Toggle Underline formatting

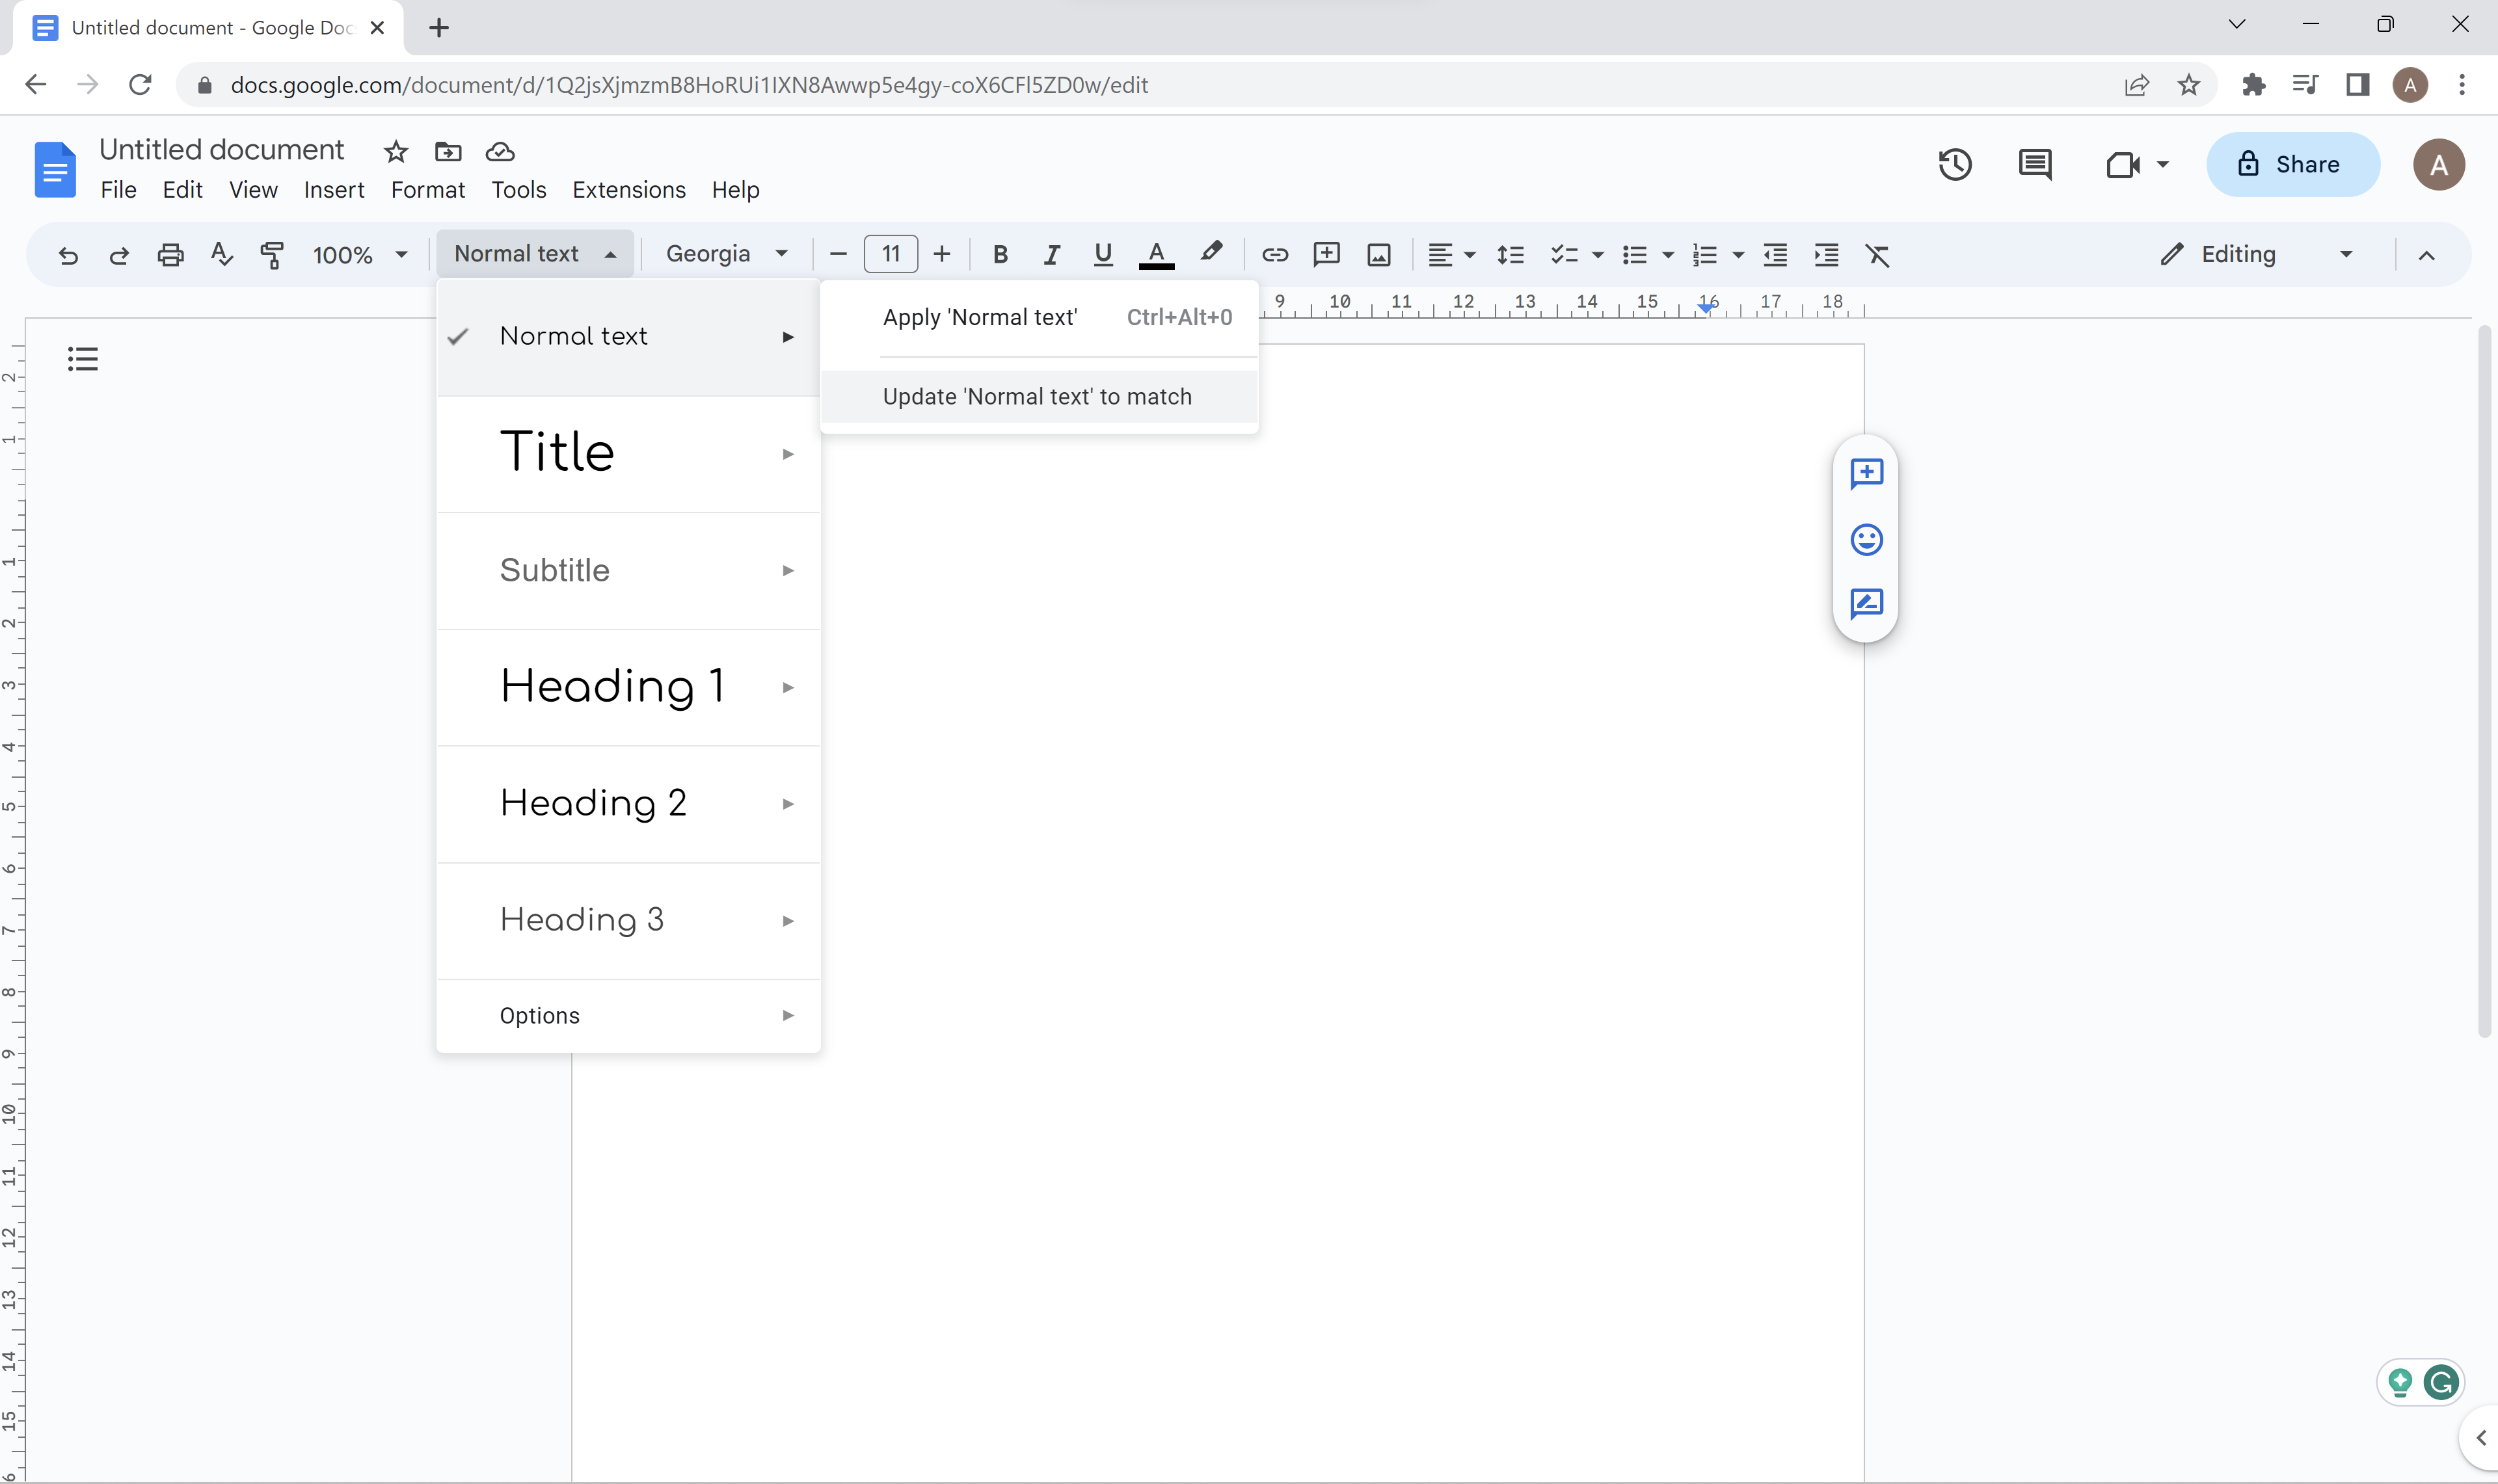click(1103, 255)
